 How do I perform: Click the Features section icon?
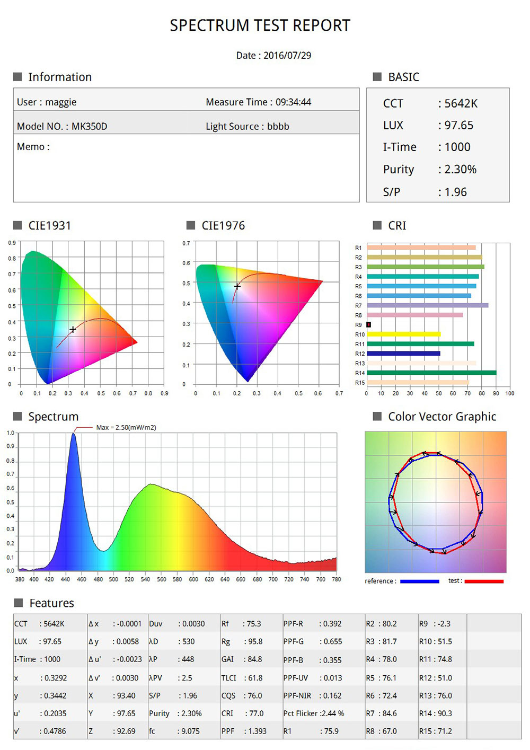(17, 603)
